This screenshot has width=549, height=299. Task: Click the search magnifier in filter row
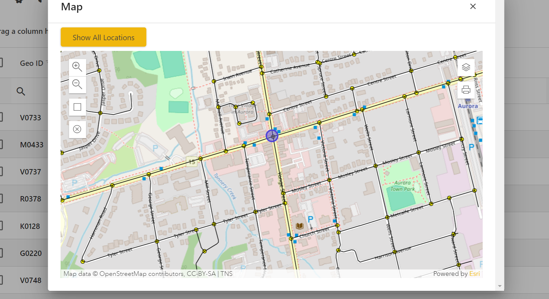coord(21,91)
